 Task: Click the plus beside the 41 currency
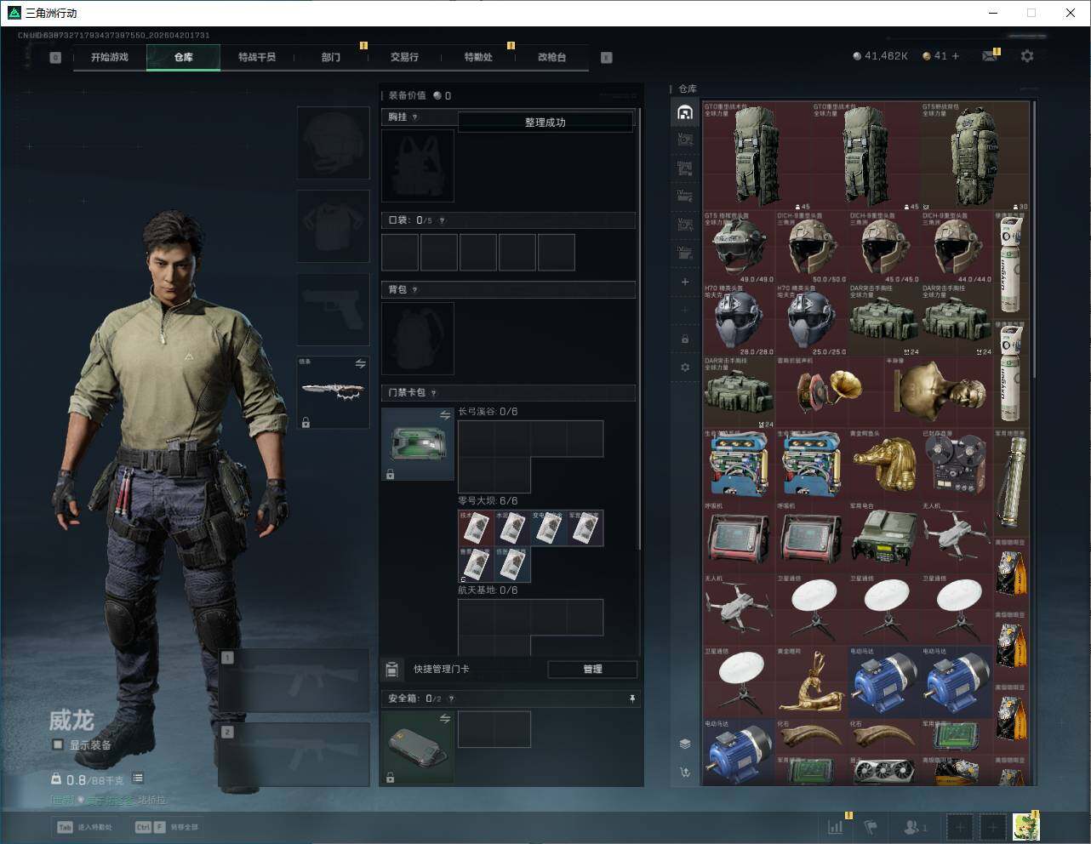[956, 56]
